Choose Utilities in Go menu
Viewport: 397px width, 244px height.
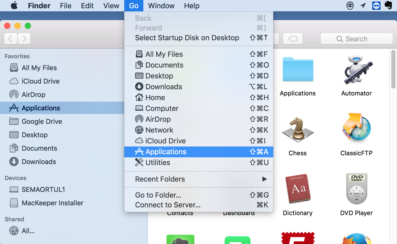(199, 162)
